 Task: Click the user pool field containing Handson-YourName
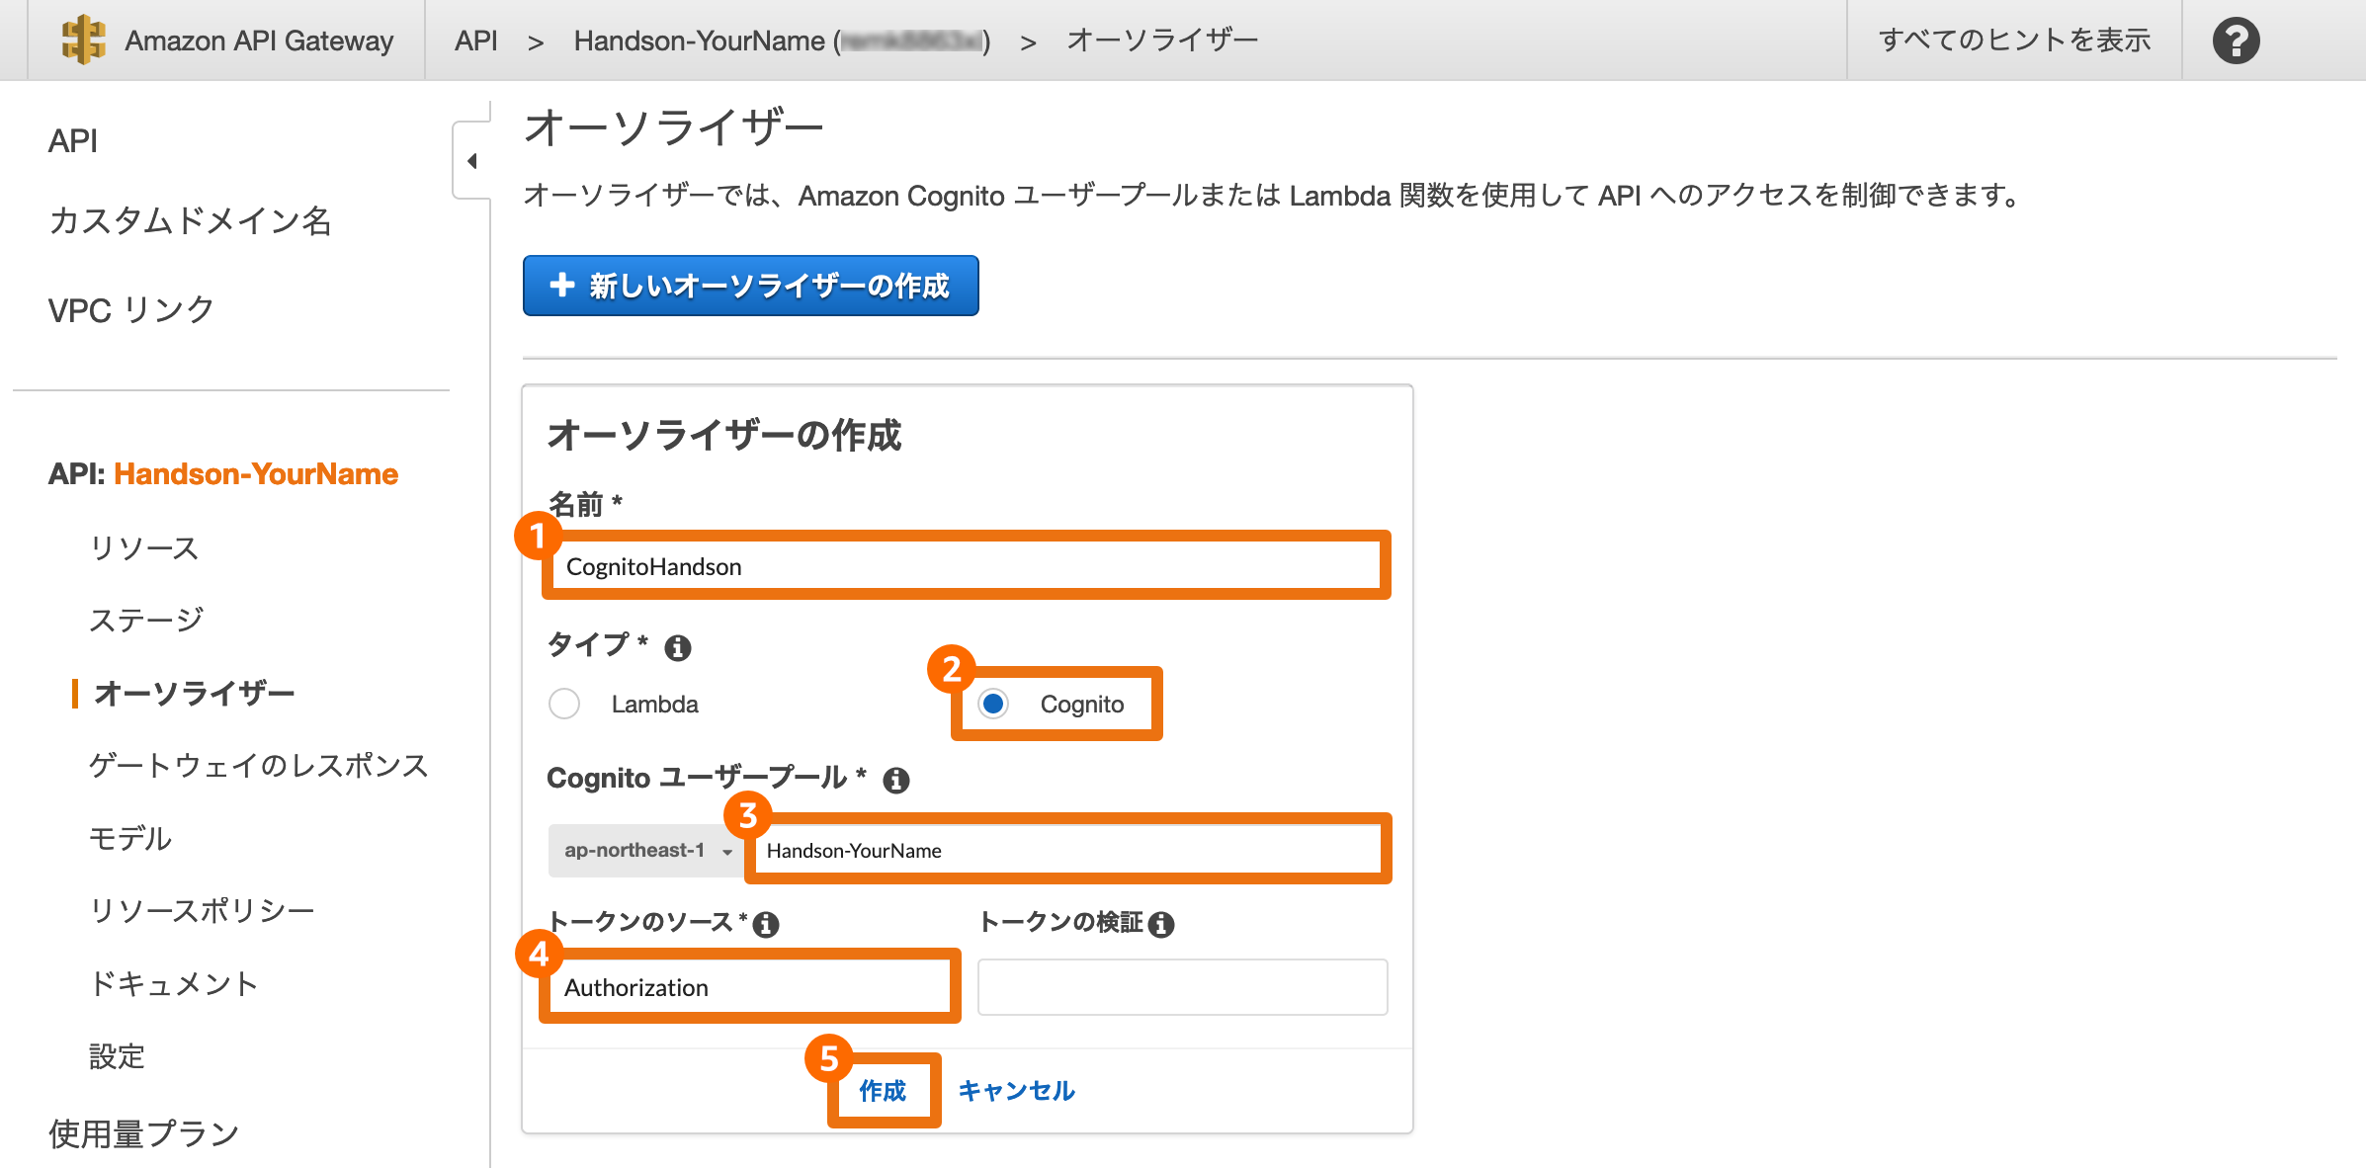(1068, 851)
